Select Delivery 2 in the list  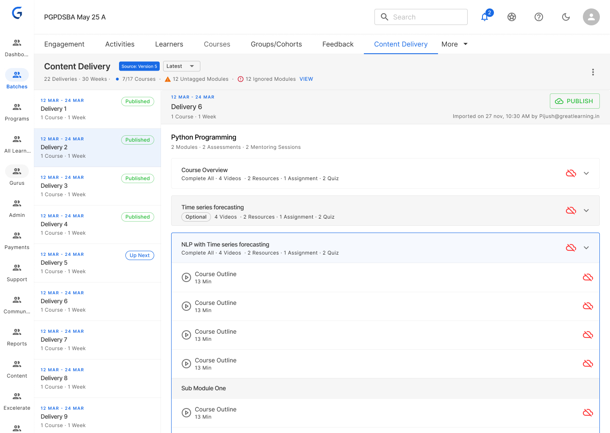pyautogui.click(x=97, y=148)
